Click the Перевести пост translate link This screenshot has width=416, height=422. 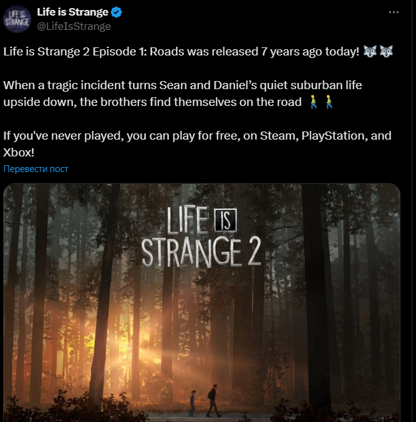pyautogui.click(x=36, y=169)
